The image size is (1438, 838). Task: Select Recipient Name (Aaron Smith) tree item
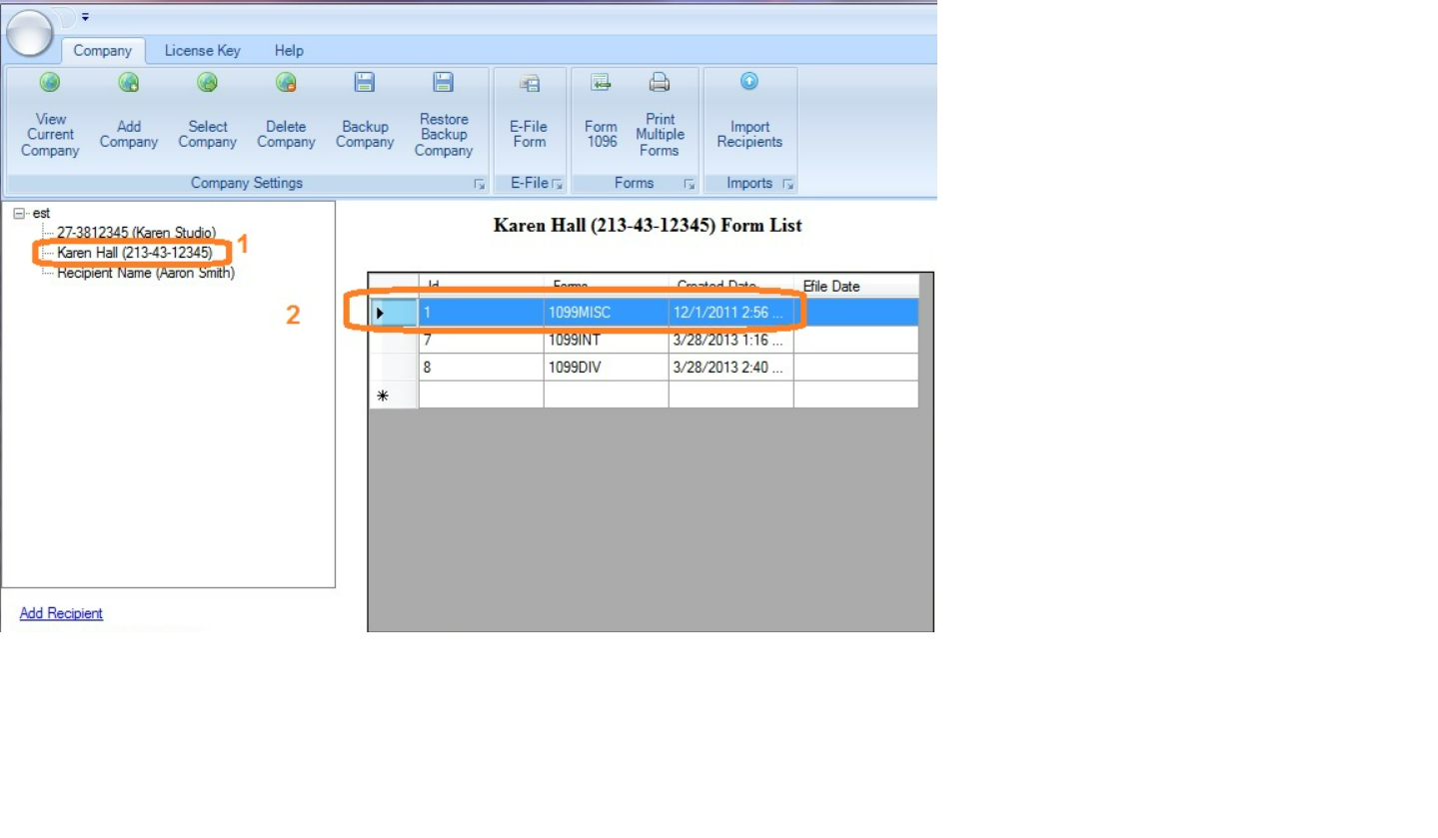coord(146,273)
